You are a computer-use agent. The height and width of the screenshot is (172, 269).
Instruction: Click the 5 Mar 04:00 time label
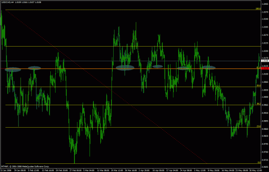[89, 170]
